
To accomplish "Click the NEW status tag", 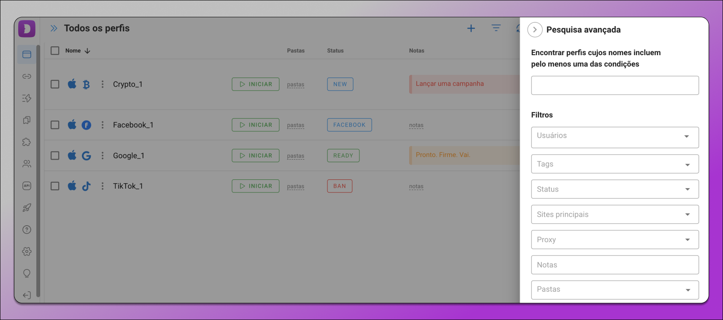I will click(x=340, y=84).
